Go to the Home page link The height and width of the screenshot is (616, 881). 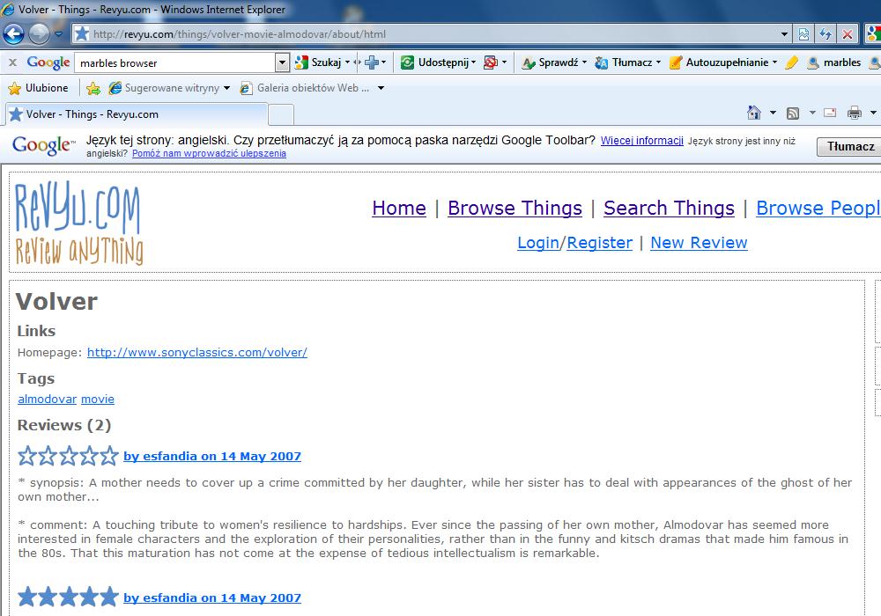tap(399, 209)
